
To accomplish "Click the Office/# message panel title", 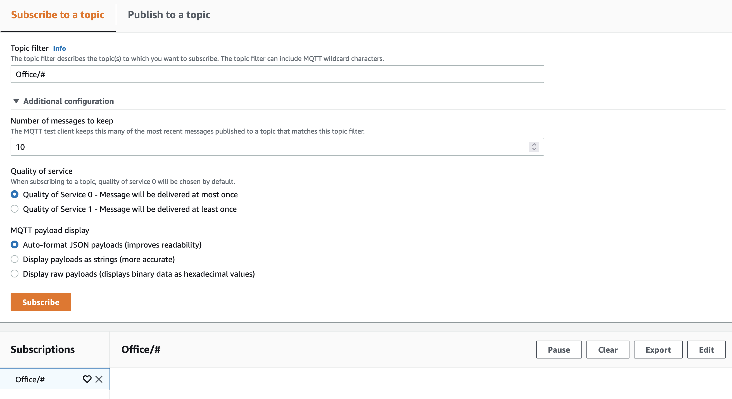I will pyautogui.click(x=141, y=349).
